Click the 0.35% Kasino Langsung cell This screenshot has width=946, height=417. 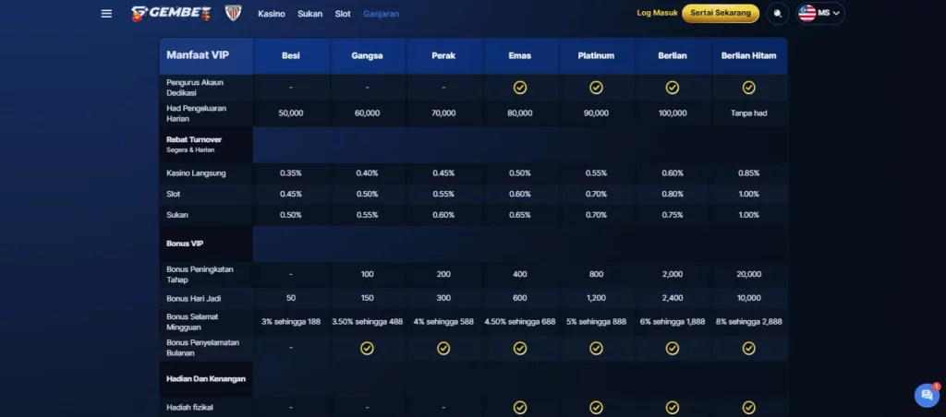[x=291, y=173]
